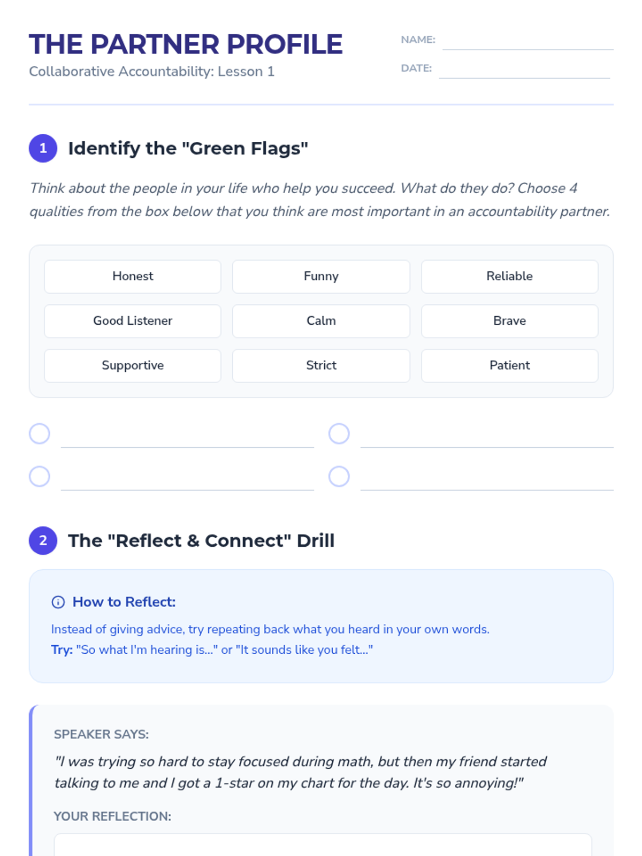Choose the Funny quality box

click(321, 276)
